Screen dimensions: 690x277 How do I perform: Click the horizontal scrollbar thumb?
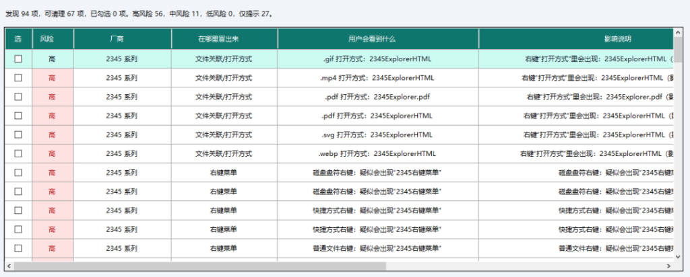tap(199, 266)
